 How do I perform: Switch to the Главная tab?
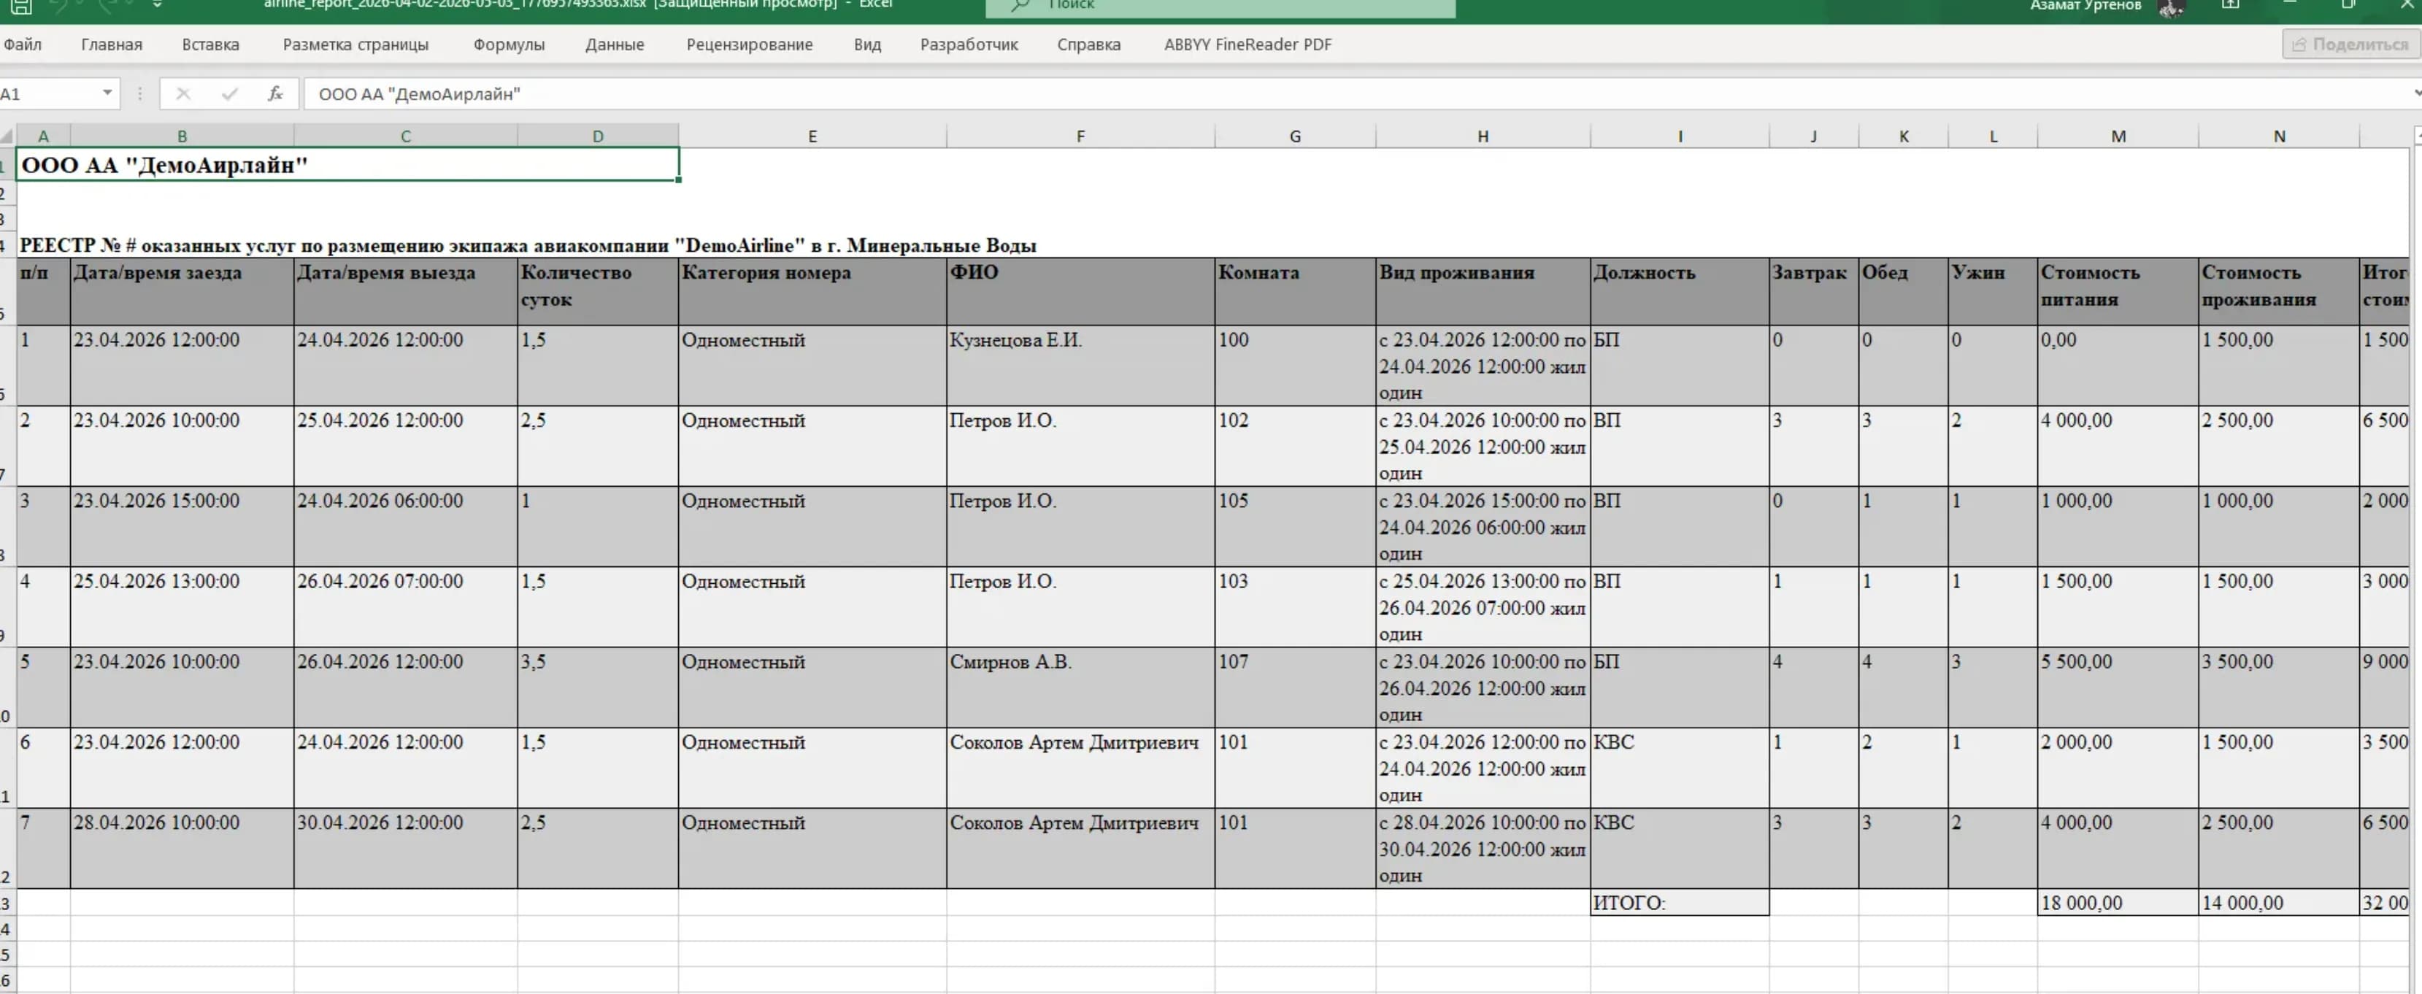pyautogui.click(x=112, y=45)
